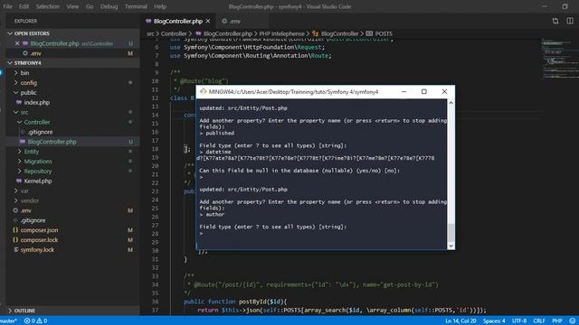Click the feedback smiley icon in status bar
The height and width of the screenshot is (325, 579).
(x=573, y=321)
